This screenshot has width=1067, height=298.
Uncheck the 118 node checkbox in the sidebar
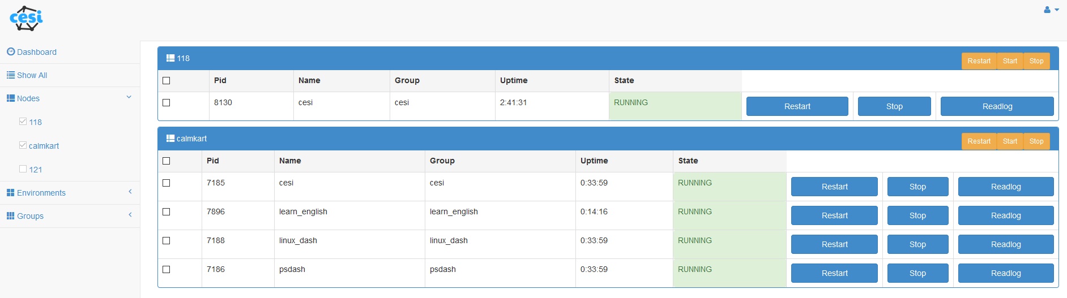click(23, 122)
